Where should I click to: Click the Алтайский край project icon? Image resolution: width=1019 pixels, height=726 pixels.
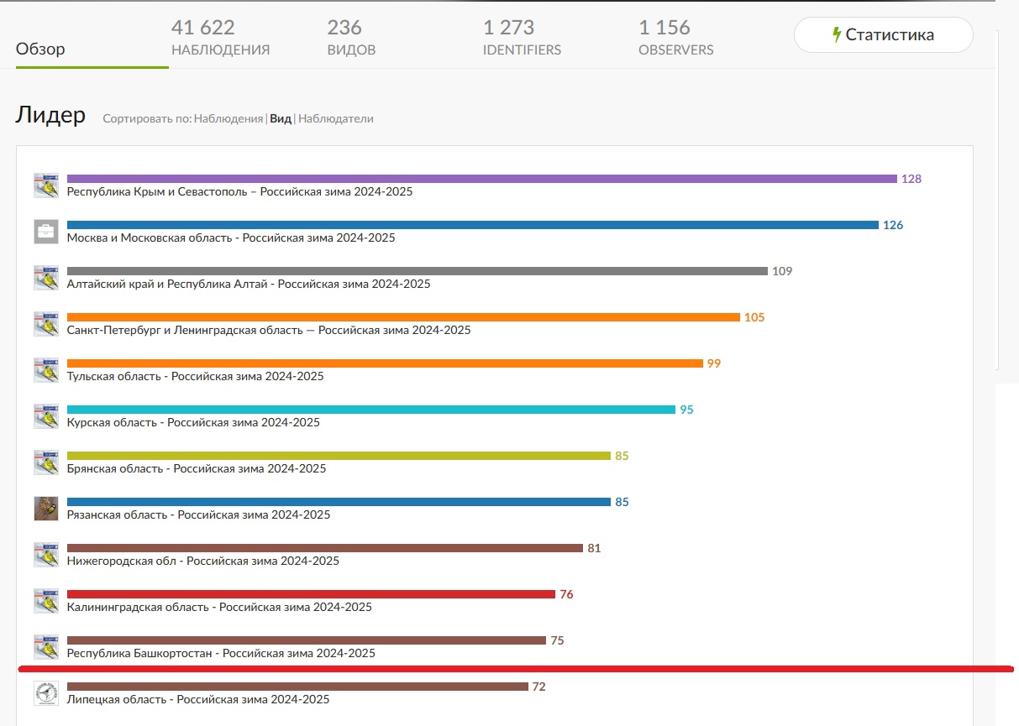click(46, 278)
